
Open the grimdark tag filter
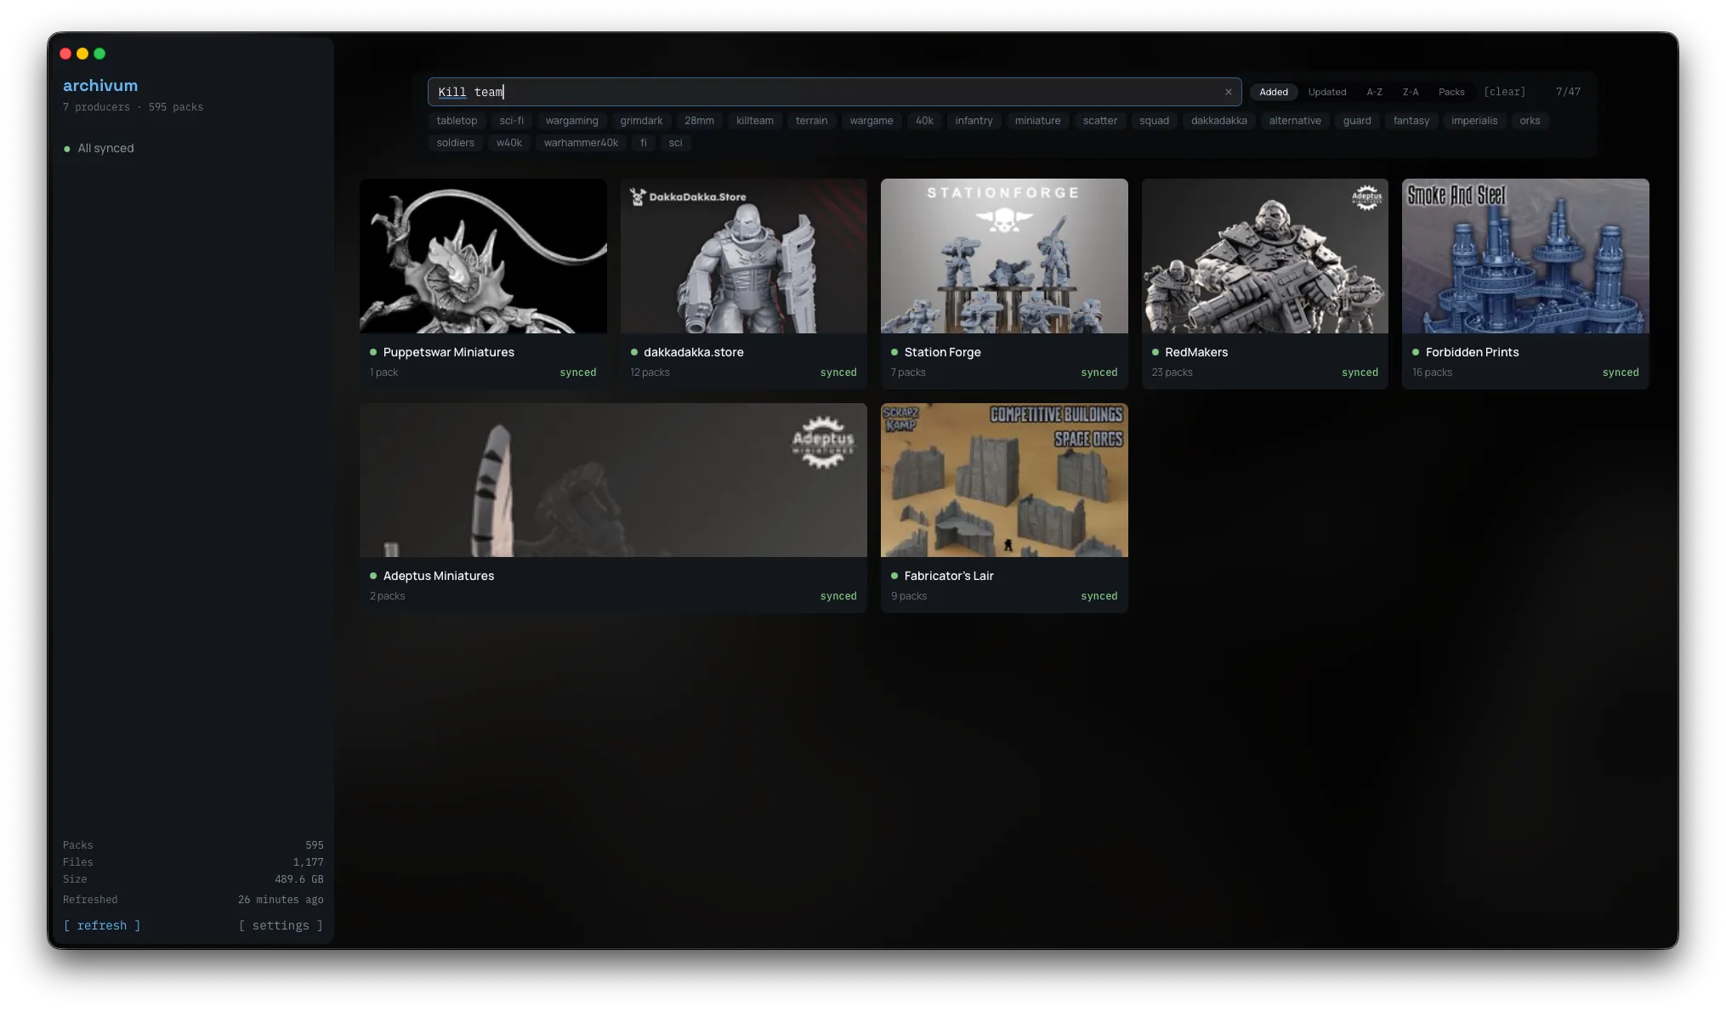[640, 121]
